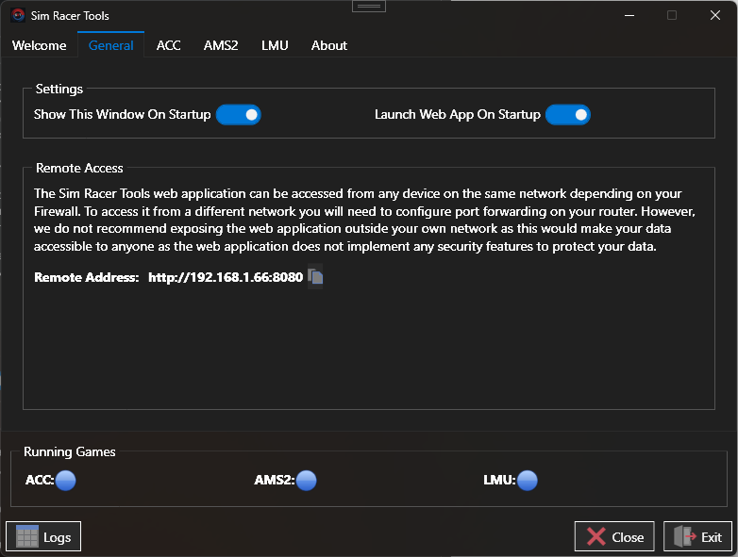Screen dimensions: 738x557
Task: Copy the remote address to clipboard
Action: 316,277
